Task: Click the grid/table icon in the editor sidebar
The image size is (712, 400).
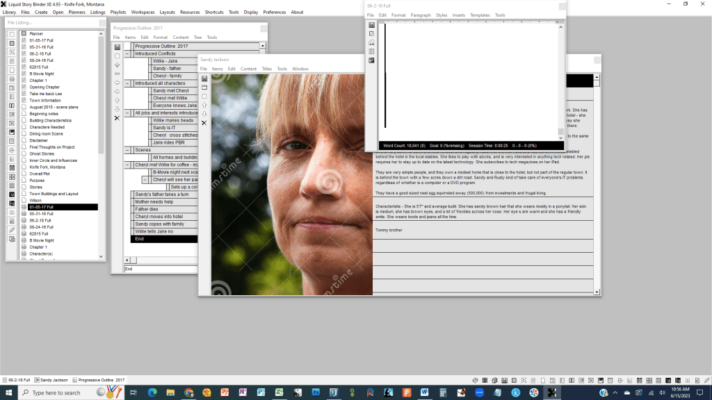Action: [x=372, y=50]
